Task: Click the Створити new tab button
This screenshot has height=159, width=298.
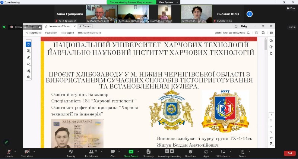Action: coord(85,26)
